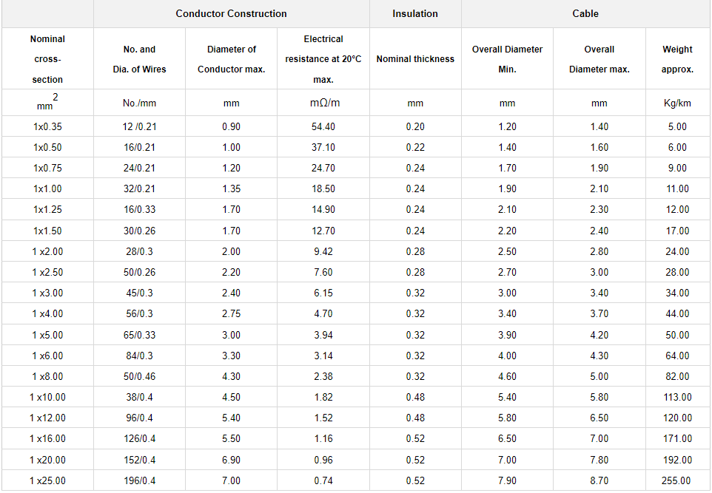Select the Insulation group header

click(415, 13)
